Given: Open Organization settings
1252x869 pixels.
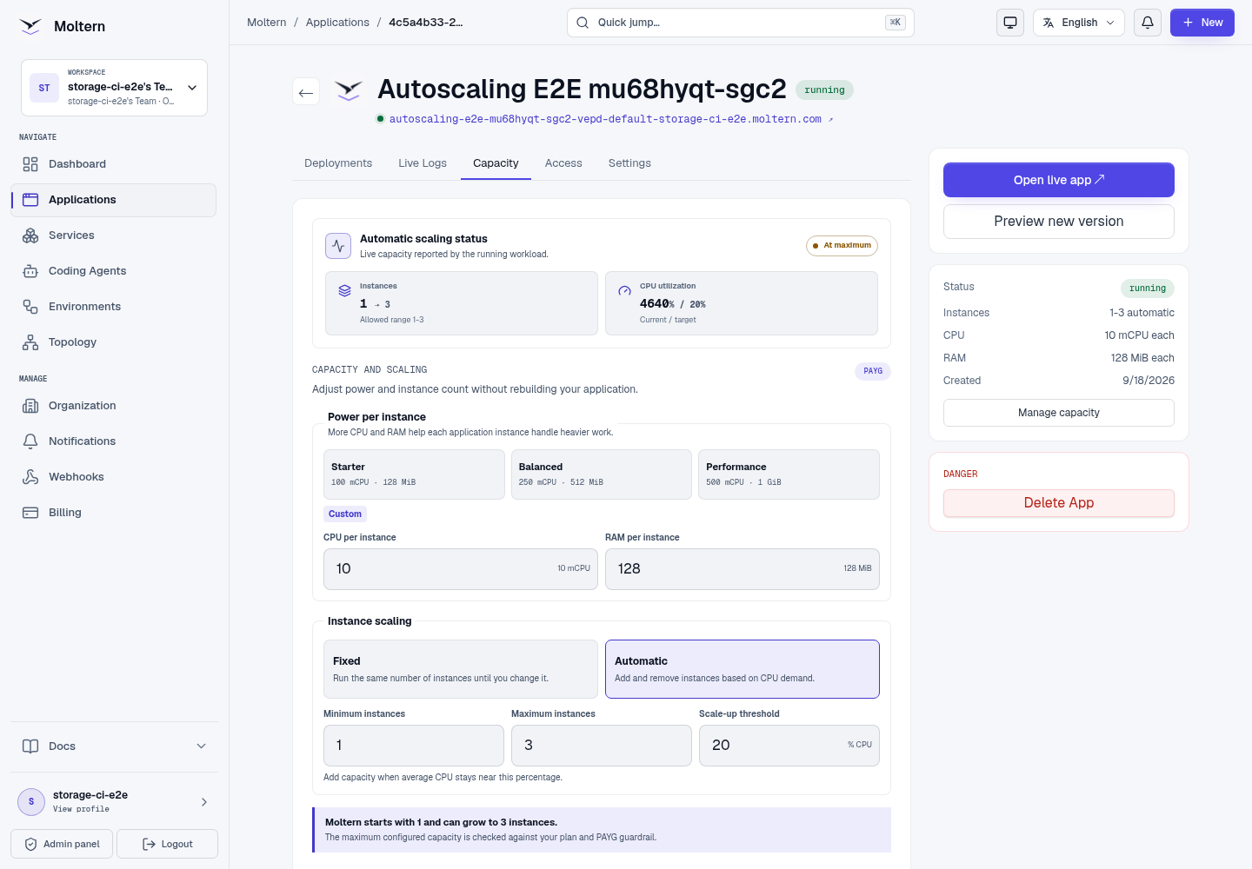Looking at the screenshot, I should click(113, 406).
